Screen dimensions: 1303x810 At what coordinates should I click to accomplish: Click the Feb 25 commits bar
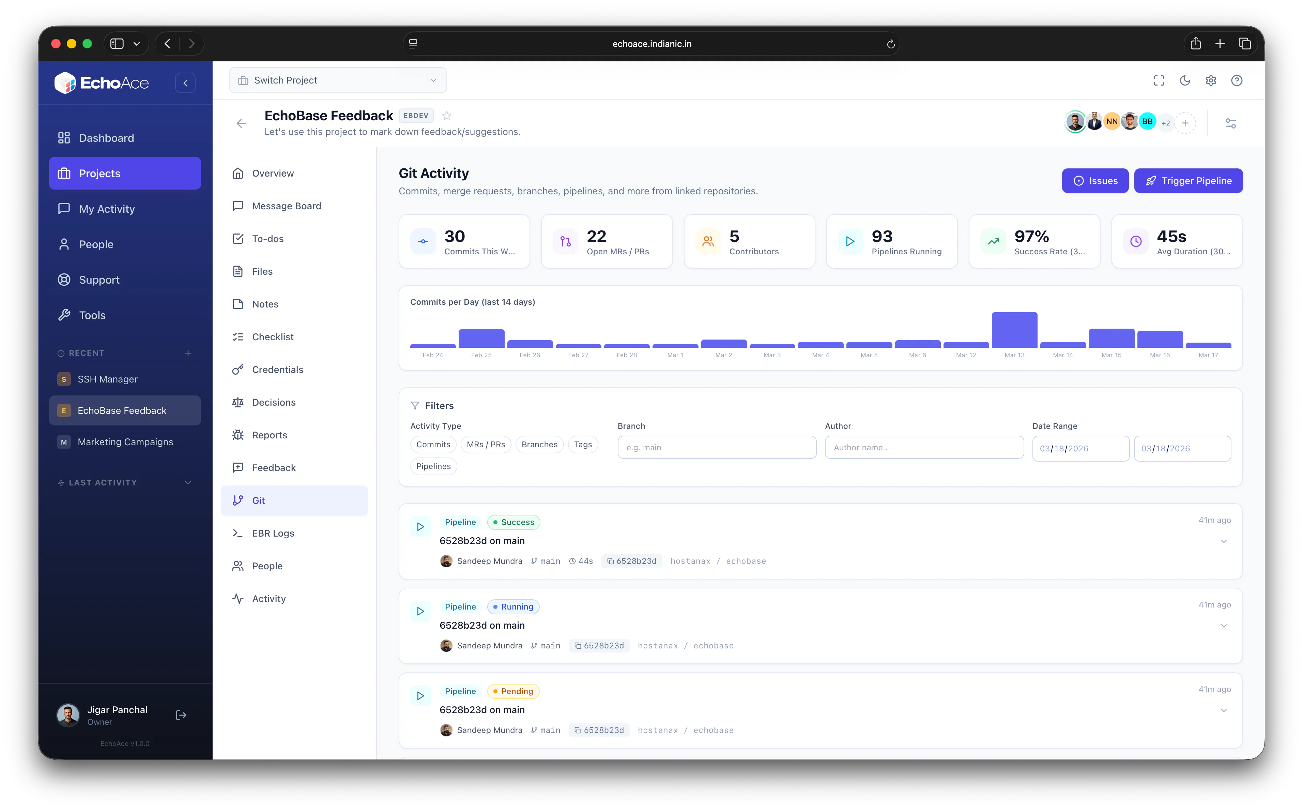pos(481,339)
